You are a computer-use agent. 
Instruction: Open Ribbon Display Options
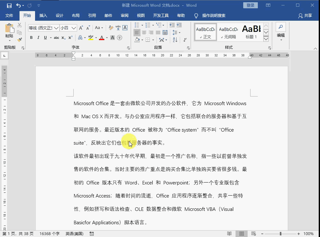coord(268,5)
